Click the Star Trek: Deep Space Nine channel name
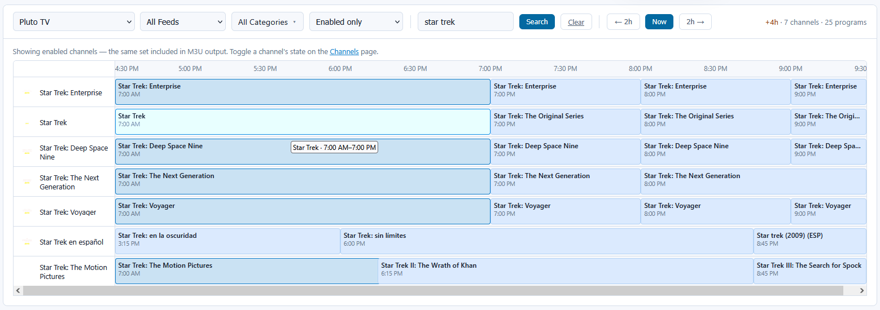The height and width of the screenshot is (310, 880). (x=74, y=153)
